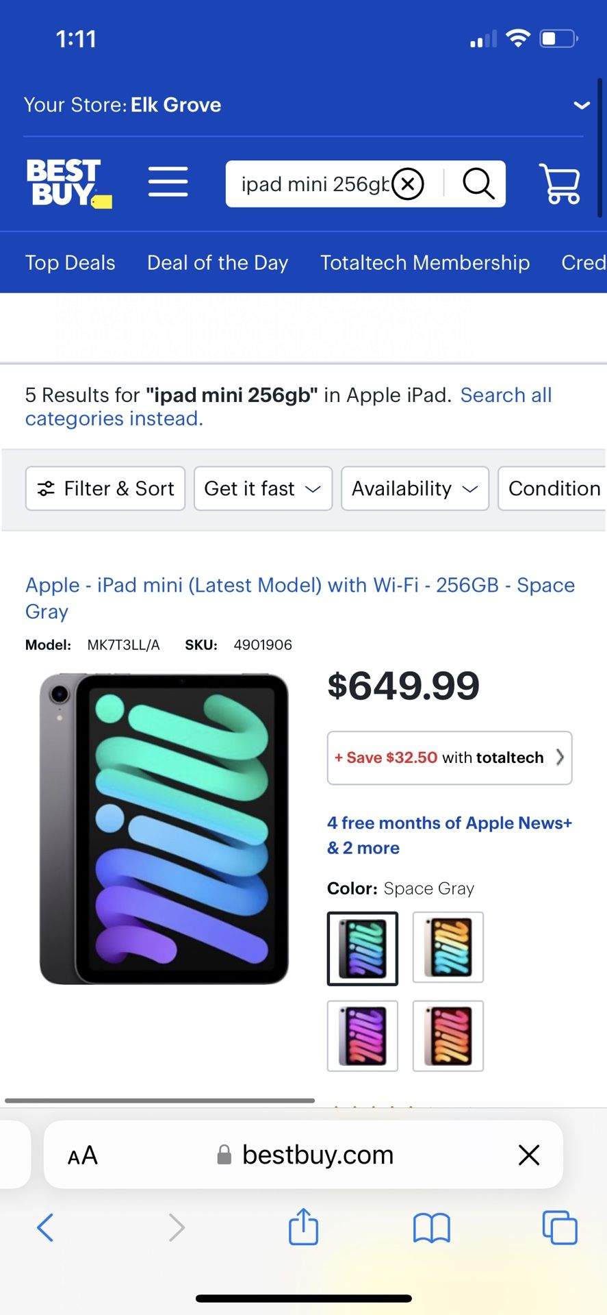Image resolution: width=607 pixels, height=1315 pixels.
Task: Open the Availability filter dropdown
Action: [414, 488]
